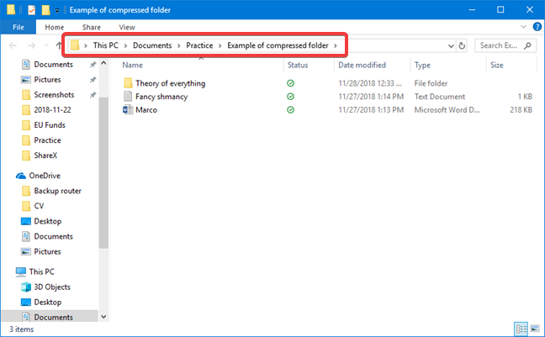Go forward with the Forward arrow
This screenshot has width=545, height=337.
coord(31,45)
